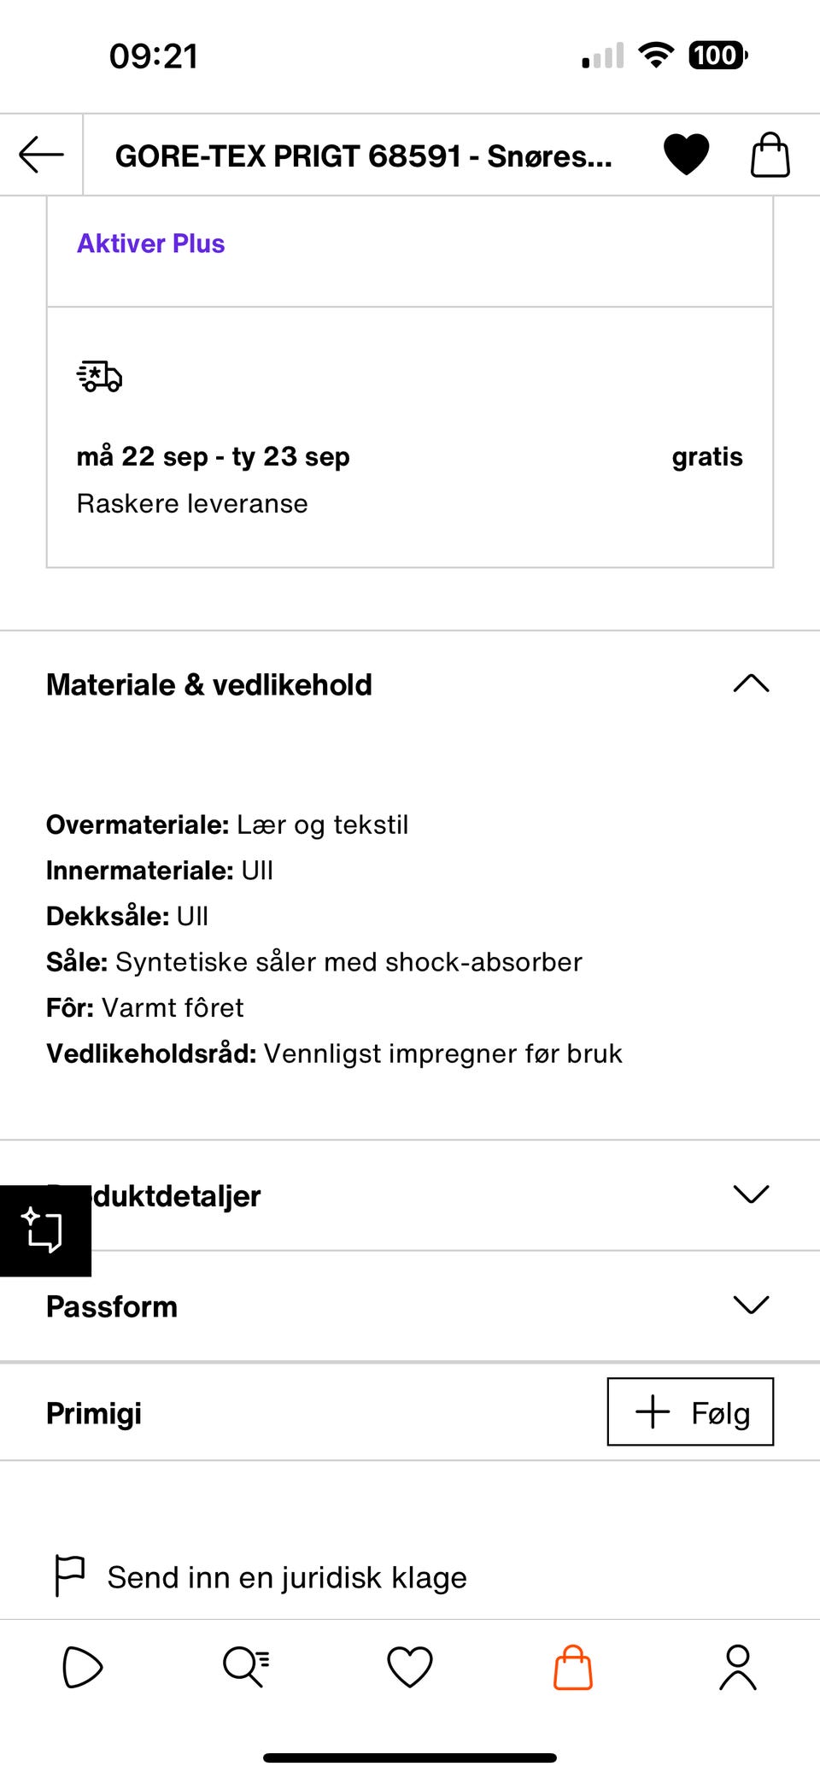Expand the Passform section
This screenshot has height=1778, width=820.
coord(750,1306)
